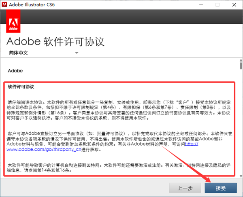Click the license scrollbar thumb

tap(241, 66)
